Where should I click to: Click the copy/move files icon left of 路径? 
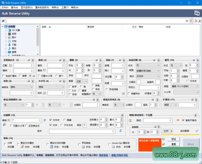pyautogui.click(x=130, y=121)
